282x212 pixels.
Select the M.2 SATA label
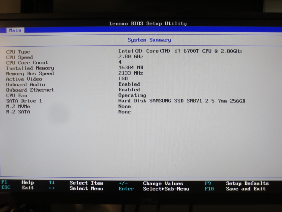point(18,112)
